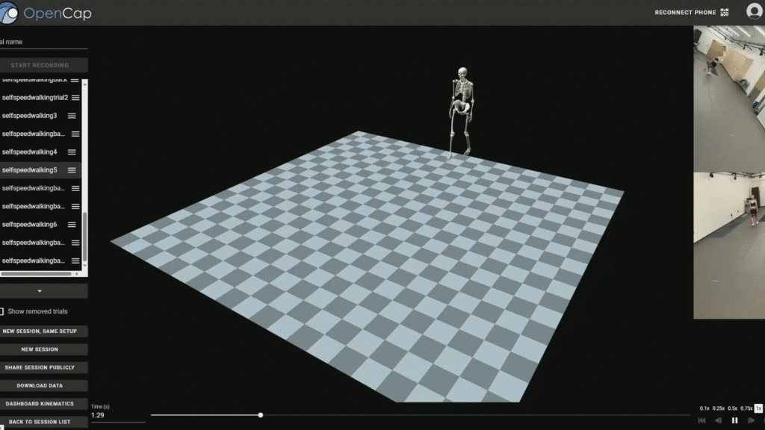Set playback speed to 0.25x
Image resolution: width=765 pixels, height=430 pixels.
(718, 408)
